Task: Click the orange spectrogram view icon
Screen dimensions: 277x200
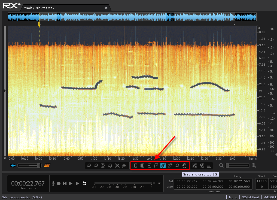Action: pyautogui.click(x=47, y=165)
